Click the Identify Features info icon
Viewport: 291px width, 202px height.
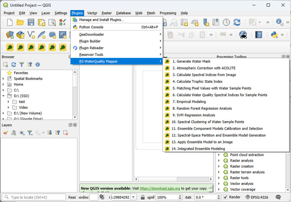(x=280, y=22)
